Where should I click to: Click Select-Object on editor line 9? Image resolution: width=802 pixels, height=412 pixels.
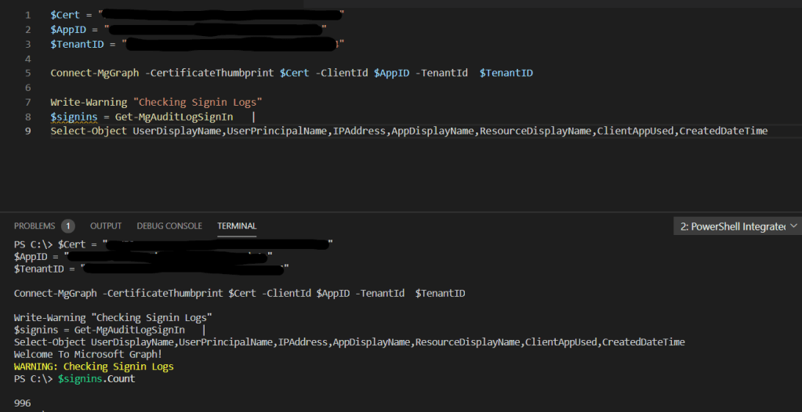(89, 131)
